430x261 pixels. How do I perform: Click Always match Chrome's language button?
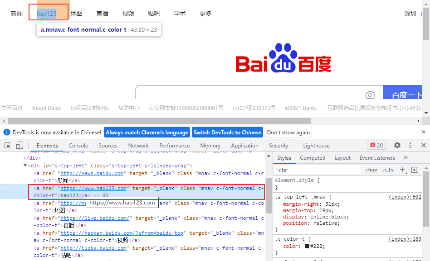pos(147,133)
